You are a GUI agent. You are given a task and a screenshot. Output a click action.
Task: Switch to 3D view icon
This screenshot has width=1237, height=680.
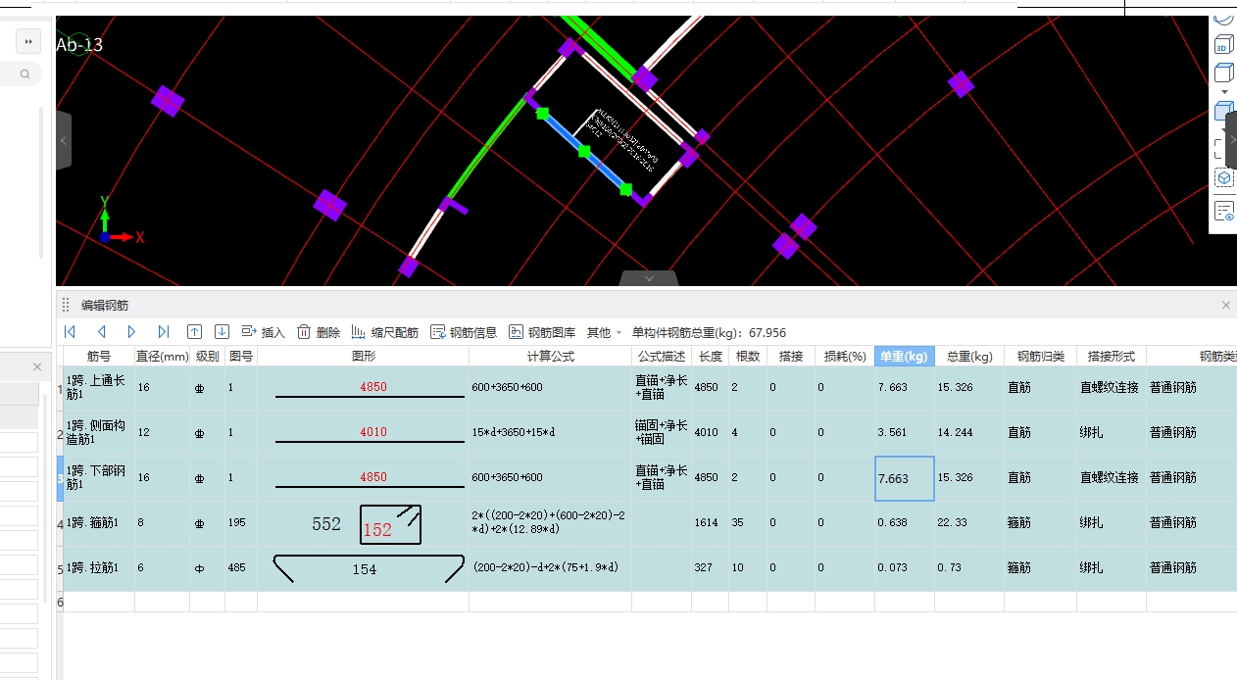click(x=1222, y=45)
